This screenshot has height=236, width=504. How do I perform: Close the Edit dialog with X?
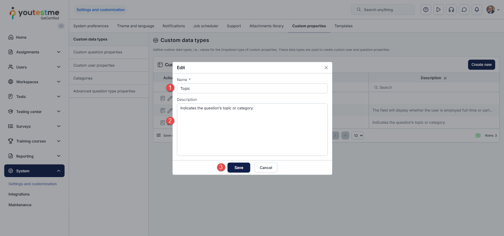(x=326, y=68)
